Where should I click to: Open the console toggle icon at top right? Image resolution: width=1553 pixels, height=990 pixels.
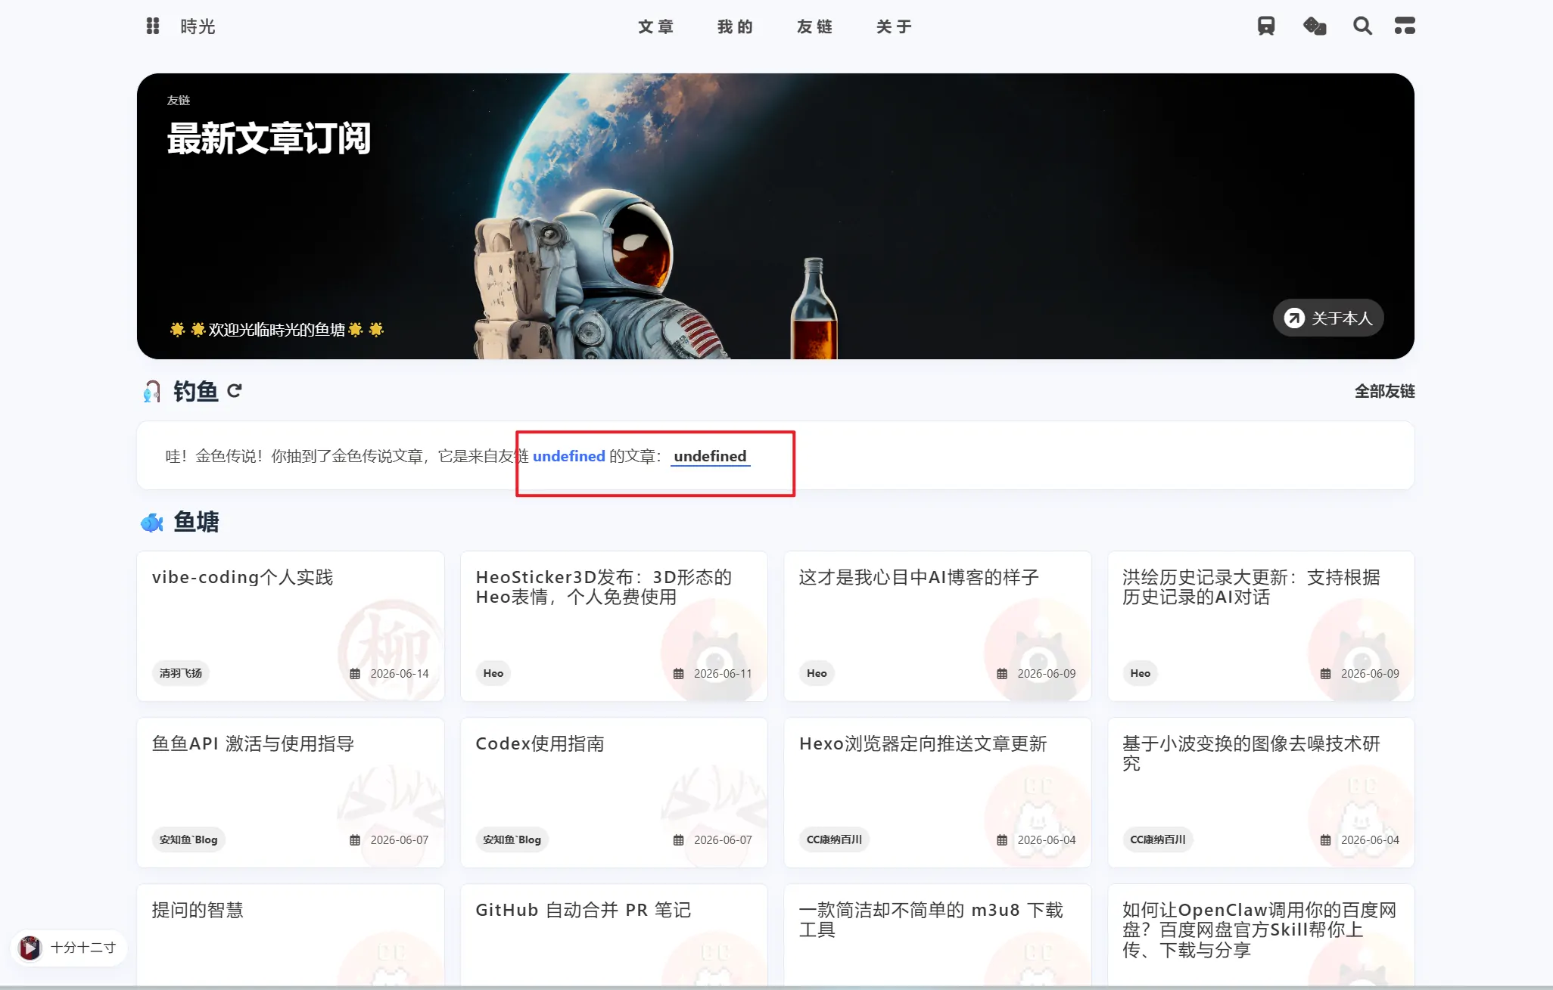(x=1405, y=26)
